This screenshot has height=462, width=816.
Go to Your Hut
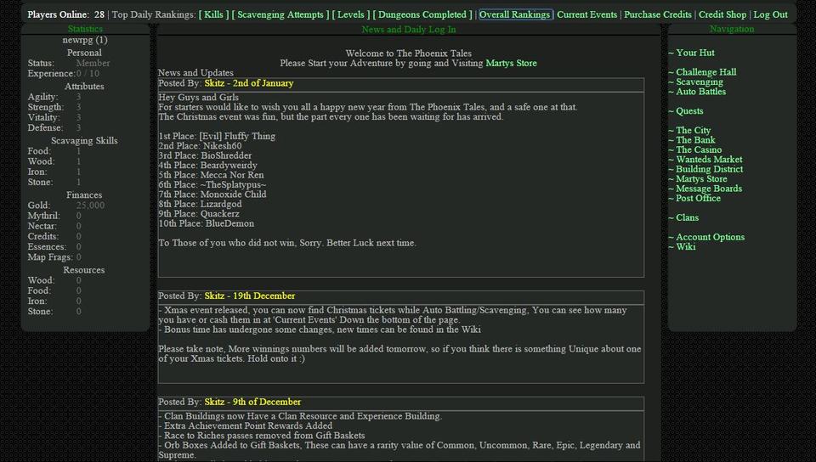[695, 53]
